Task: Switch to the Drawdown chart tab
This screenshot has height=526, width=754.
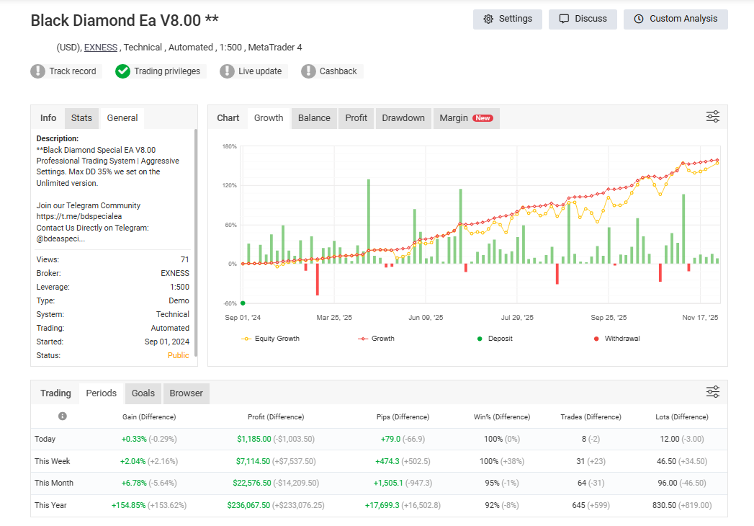Action: [x=403, y=118]
